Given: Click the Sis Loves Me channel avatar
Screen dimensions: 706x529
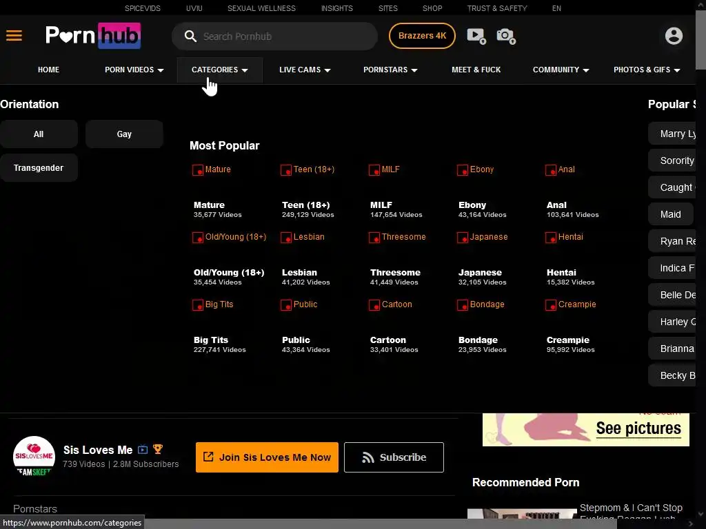Looking at the screenshot, I should 34,456.
